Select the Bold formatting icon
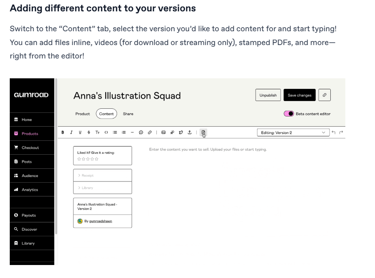Viewport: 375px width, 278px height. click(x=63, y=132)
